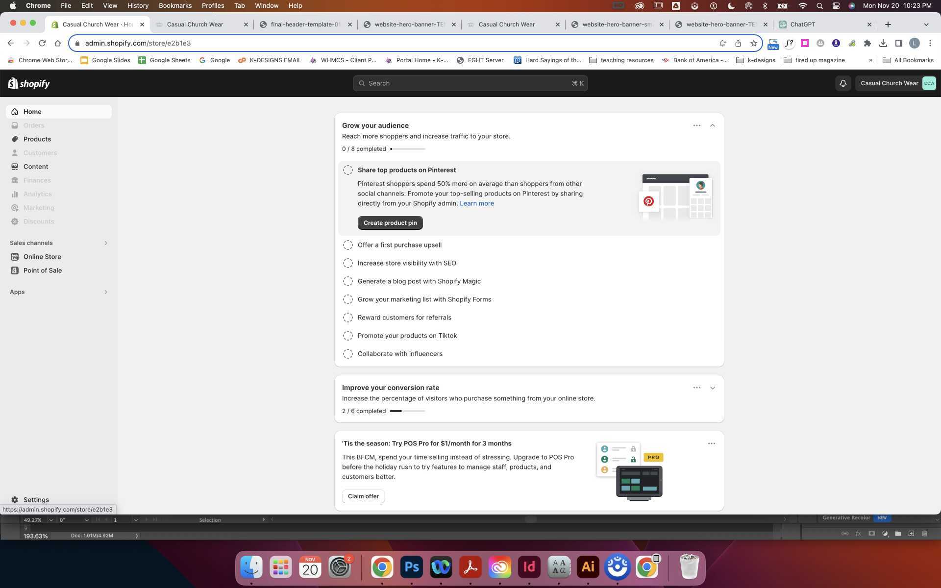This screenshot has height=588, width=941.
Task: Open the notifications bell
Action: click(x=842, y=83)
